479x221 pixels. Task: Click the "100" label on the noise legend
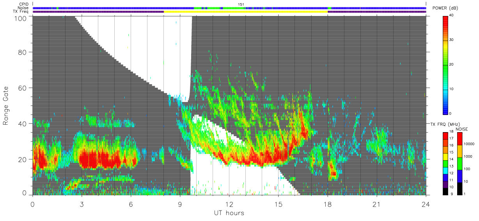point(467,169)
